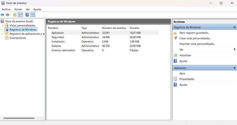Image resolution: width=237 pixels, height=125 pixels.
Task: Click the Suscripciones tree icon
Action: tap(7, 38)
